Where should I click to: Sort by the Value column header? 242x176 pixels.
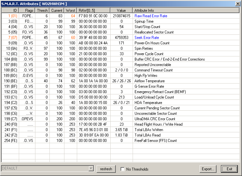point(121,11)
